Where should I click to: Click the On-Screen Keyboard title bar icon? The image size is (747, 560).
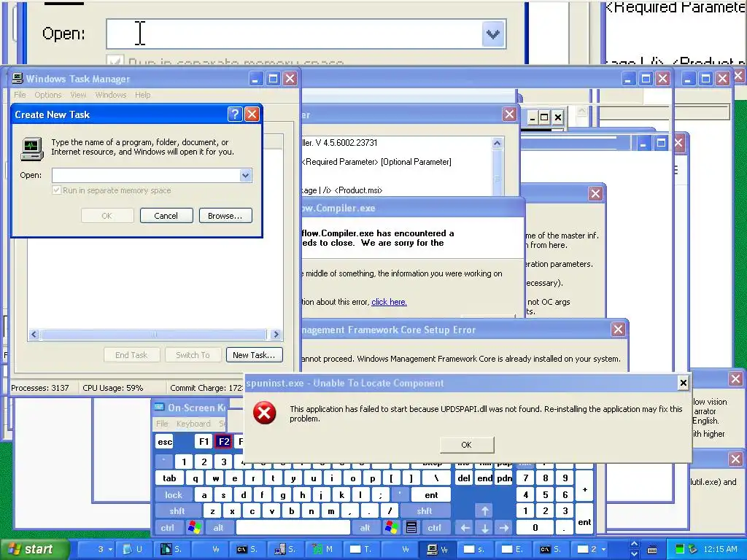point(159,408)
